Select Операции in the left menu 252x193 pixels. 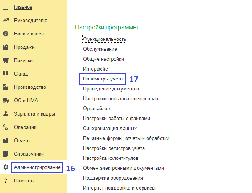(x=25, y=127)
